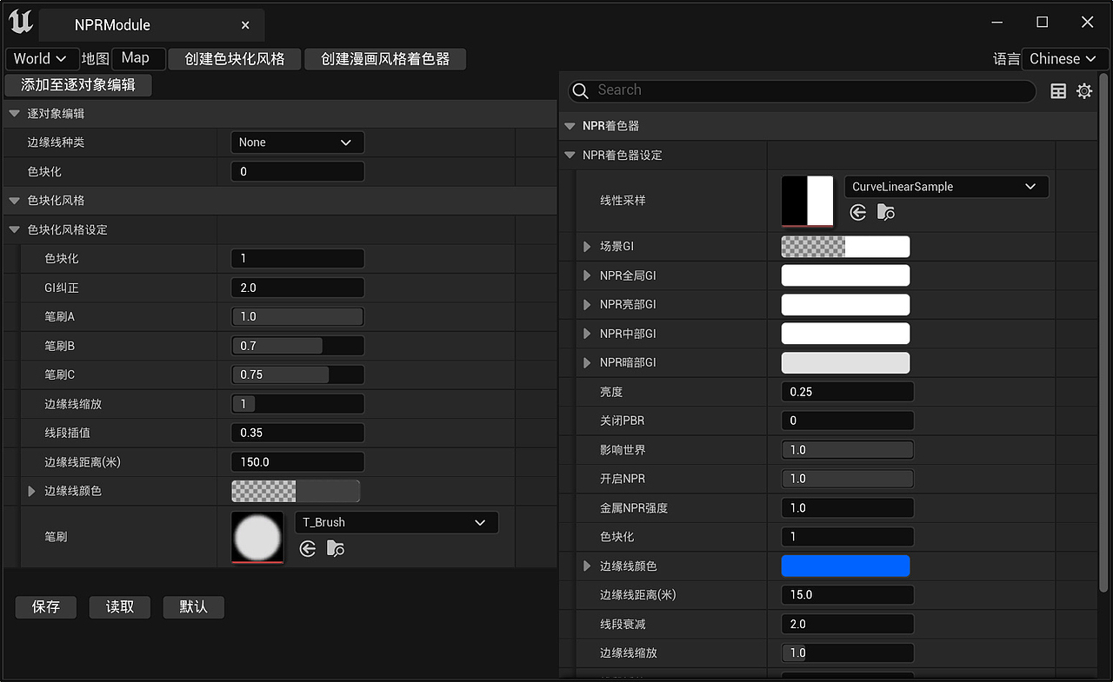The height and width of the screenshot is (682, 1113).
Task: Open the details view layout icon
Action: [1057, 90]
